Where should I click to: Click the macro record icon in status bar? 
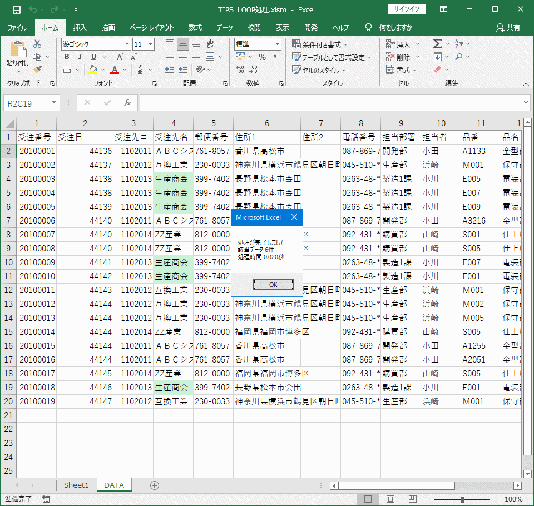point(46,499)
